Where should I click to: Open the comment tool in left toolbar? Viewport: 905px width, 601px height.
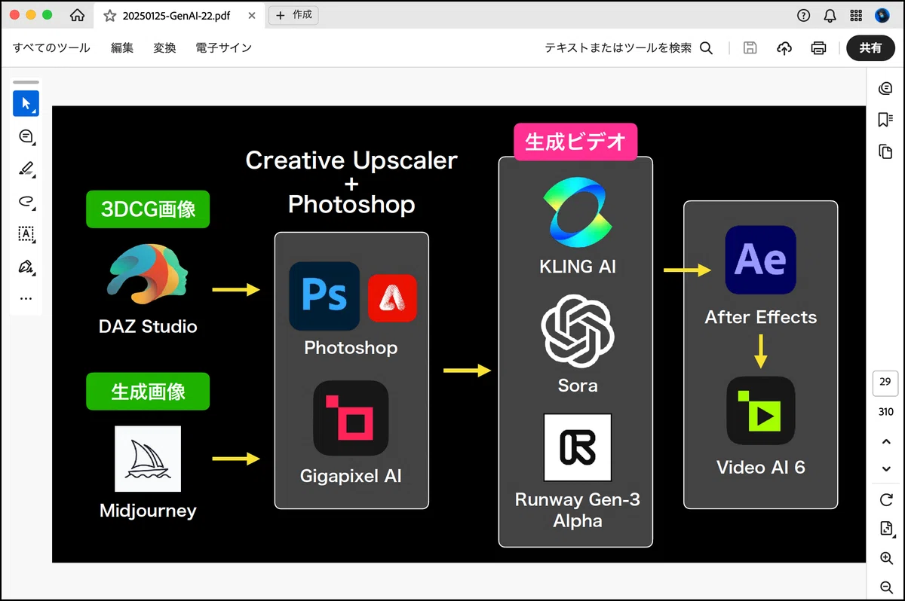[x=26, y=136]
